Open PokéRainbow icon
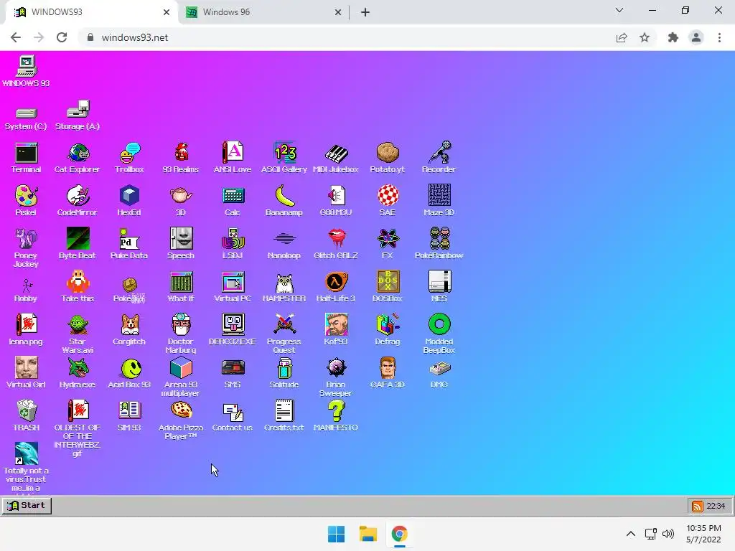This screenshot has width=735, height=551. 439,244
